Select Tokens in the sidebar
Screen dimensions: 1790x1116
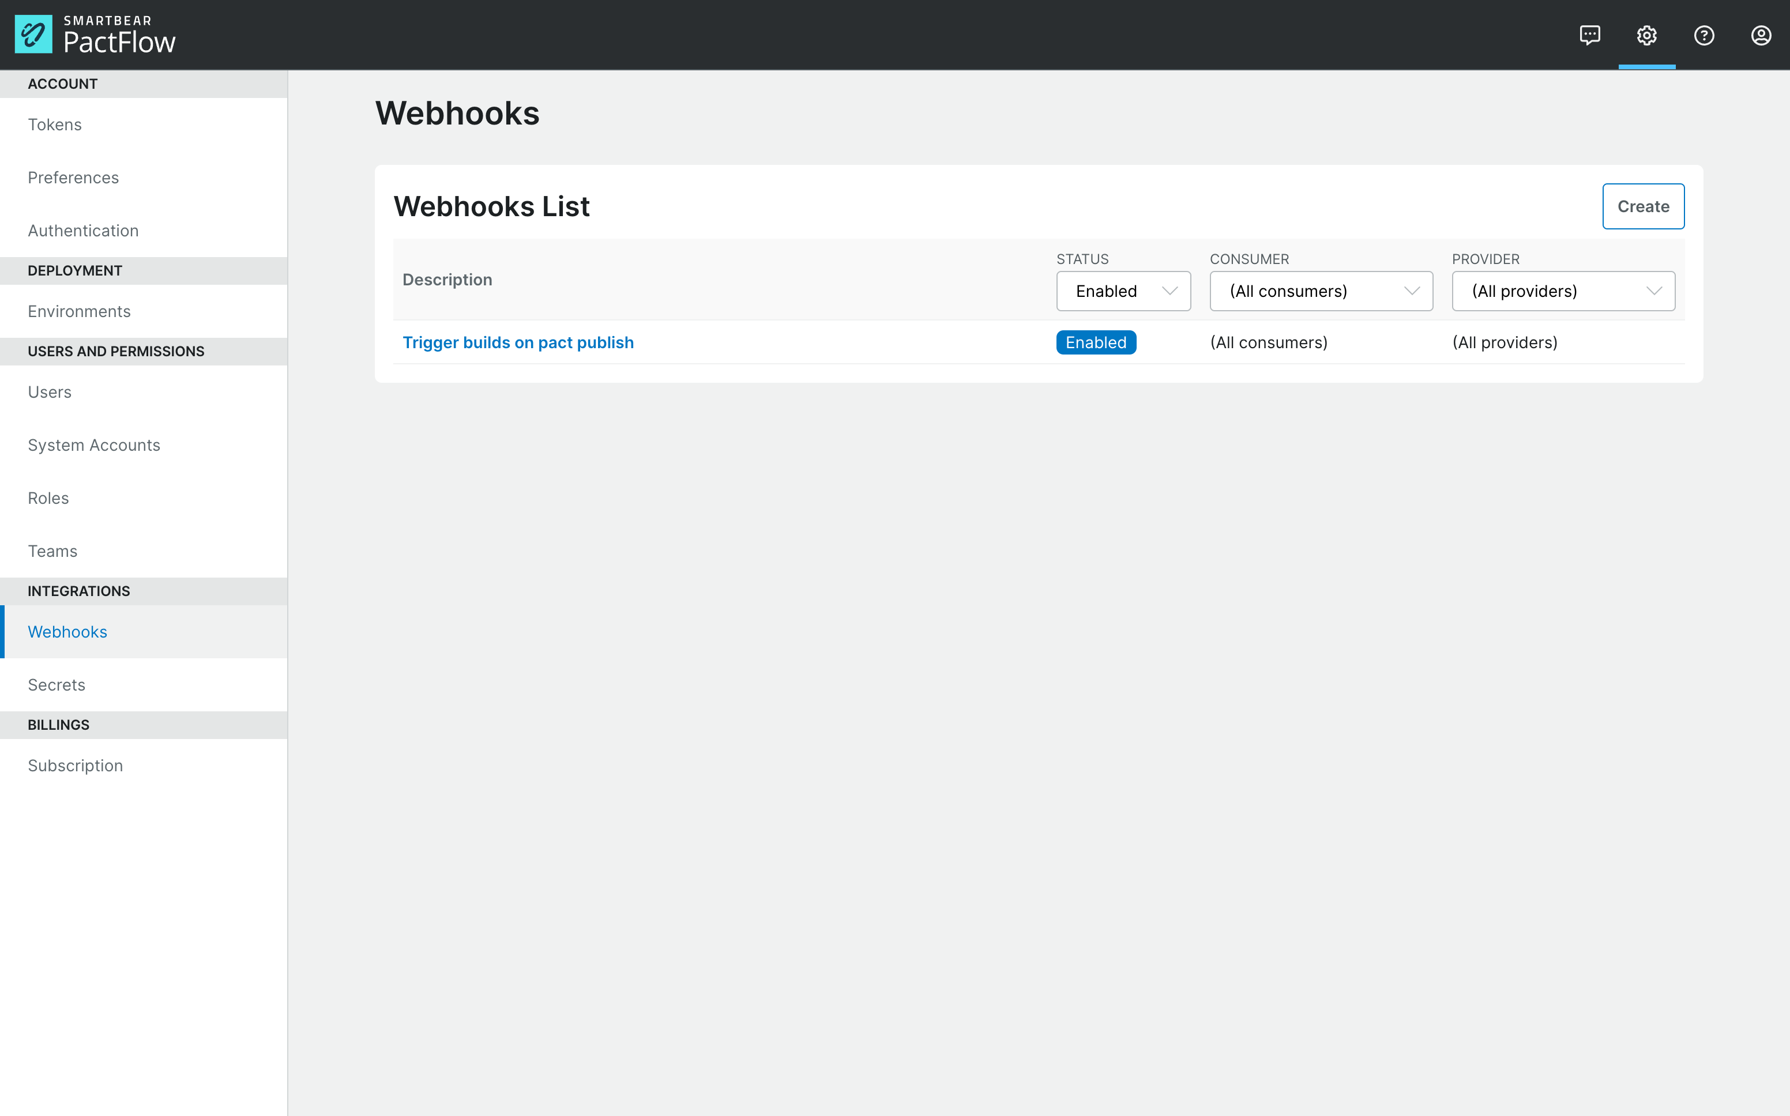pos(55,124)
